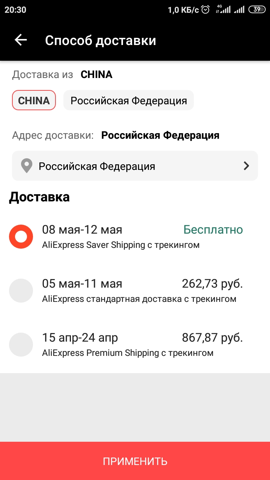Tap the clock in the status bar
The image size is (270, 480).
point(15,10)
